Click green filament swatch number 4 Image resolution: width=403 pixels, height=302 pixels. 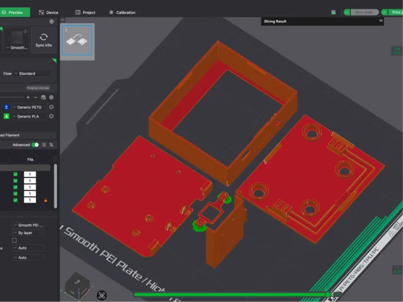click(x=6, y=116)
